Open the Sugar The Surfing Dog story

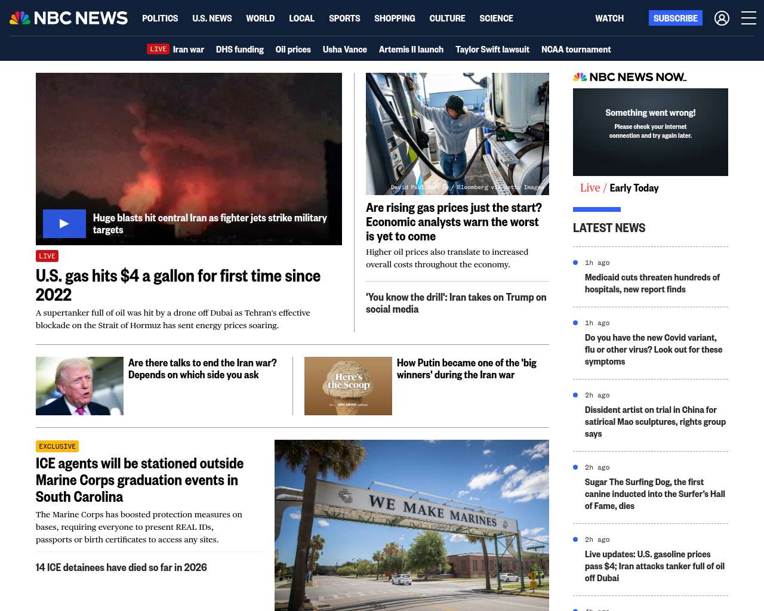point(655,494)
